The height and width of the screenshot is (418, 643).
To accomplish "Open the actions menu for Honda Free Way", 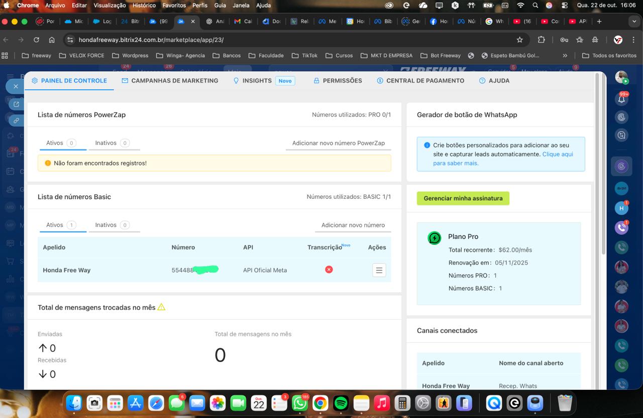I will (x=379, y=270).
